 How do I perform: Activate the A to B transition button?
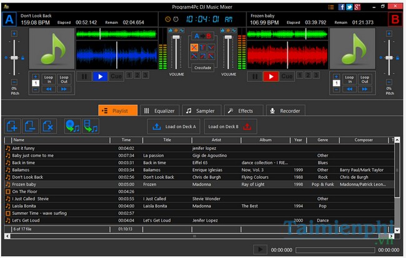[x=202, y=36]
